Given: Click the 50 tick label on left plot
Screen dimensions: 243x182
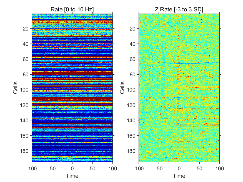Looking at the screenshot, I should 92,168.
